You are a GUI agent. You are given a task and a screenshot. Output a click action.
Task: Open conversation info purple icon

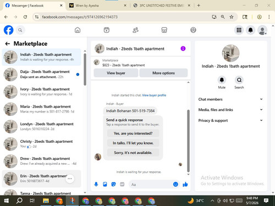(x=183, y=48)
